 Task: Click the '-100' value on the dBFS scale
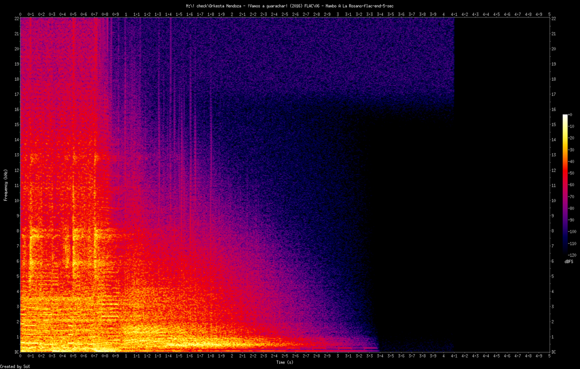pyautogui.click(x=572, y=232)
